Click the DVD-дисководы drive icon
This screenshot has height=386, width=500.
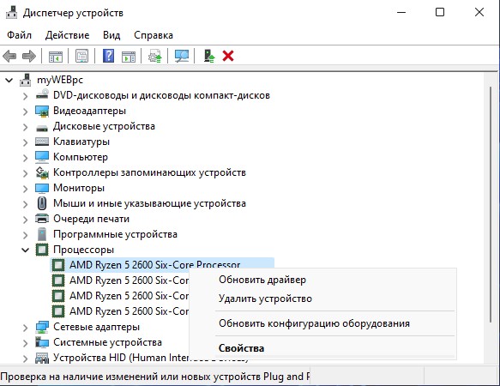click(x=42, y=95)
